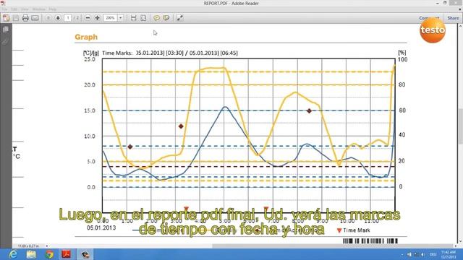Click the red time mark near 6:45
This screenshot has width=463, height=260.
(266, 209)
